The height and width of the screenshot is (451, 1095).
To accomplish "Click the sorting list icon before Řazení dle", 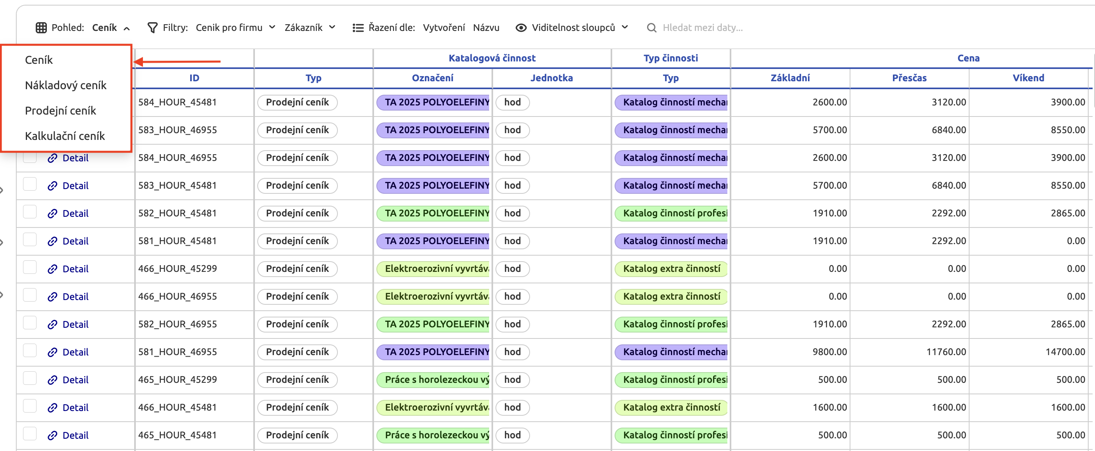I will pyautogui.click(x=358, y=27).
